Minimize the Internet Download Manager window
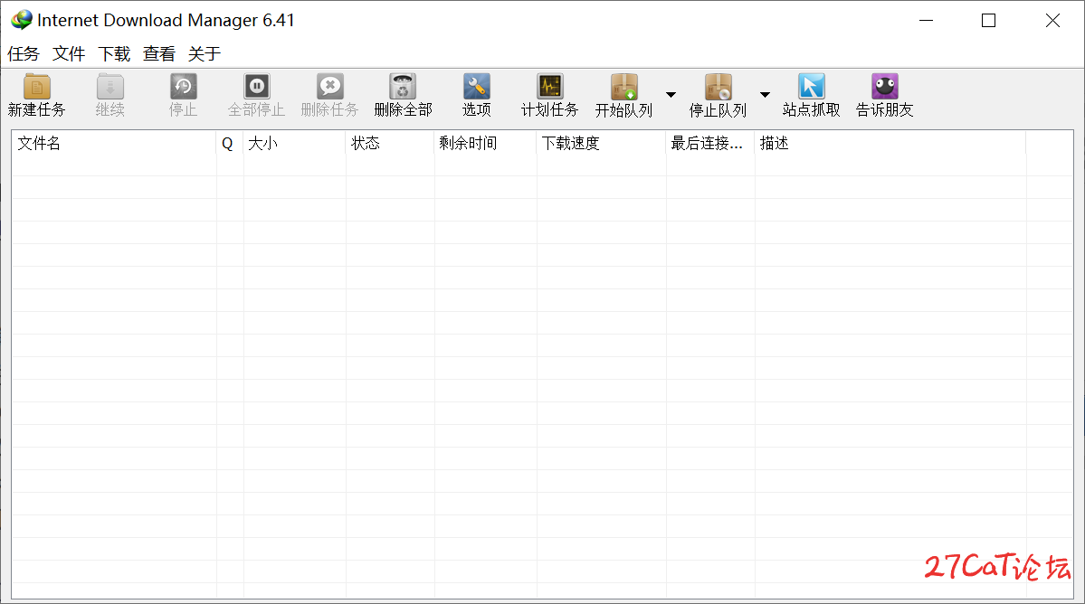The image size is (1085, 604). (x=926, y=21)
